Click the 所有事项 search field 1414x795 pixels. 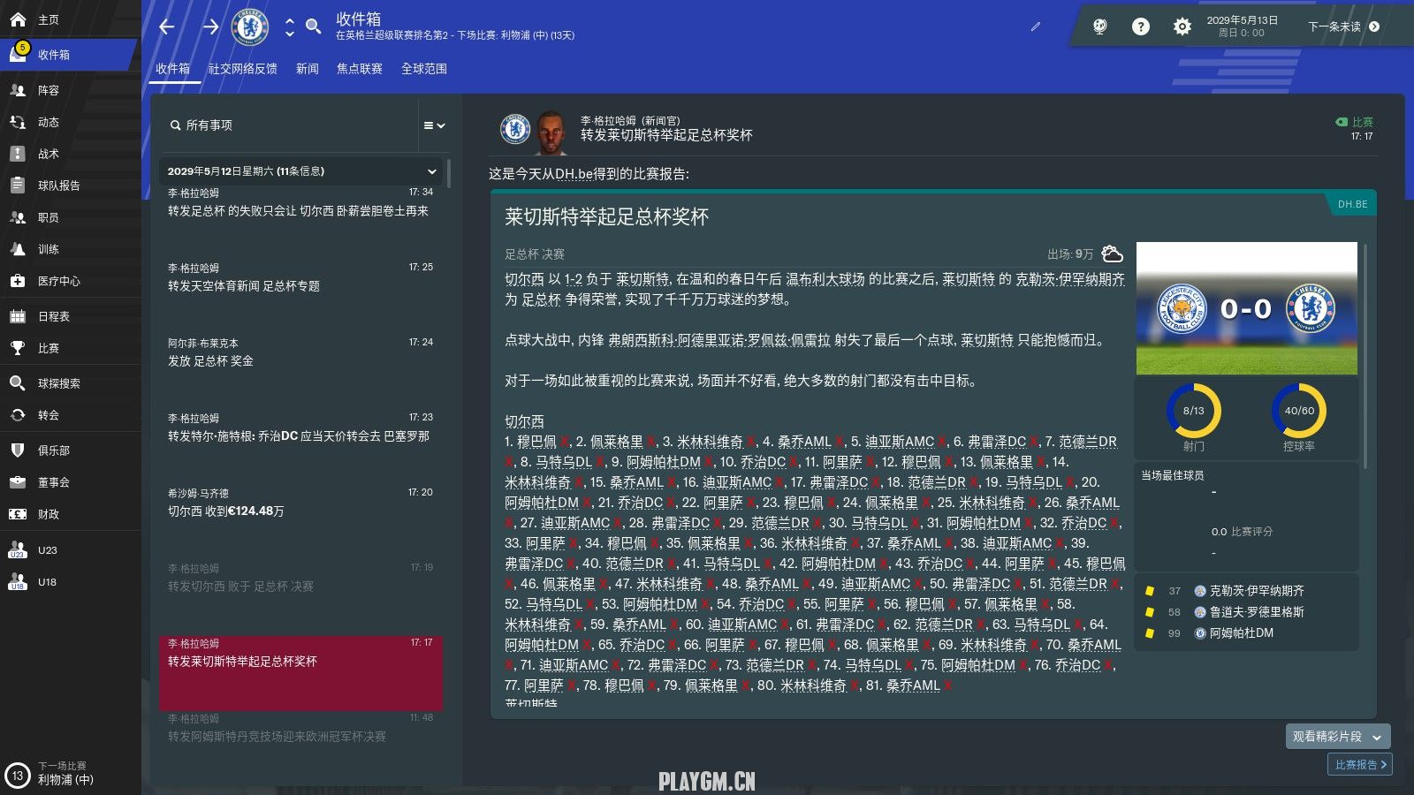click(x=292, y=125)
